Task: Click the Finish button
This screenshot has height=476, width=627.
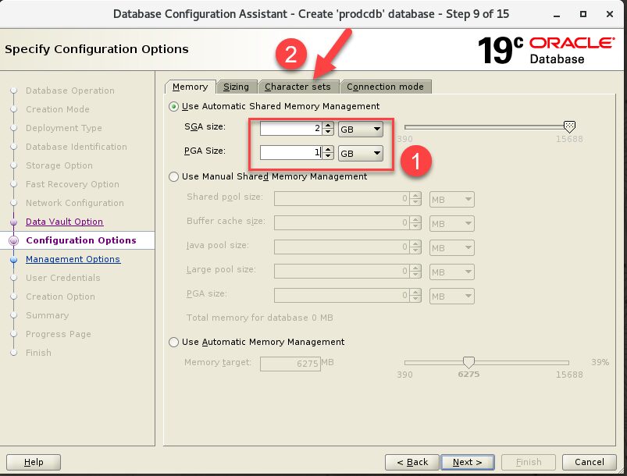Action: pos(529,462)
